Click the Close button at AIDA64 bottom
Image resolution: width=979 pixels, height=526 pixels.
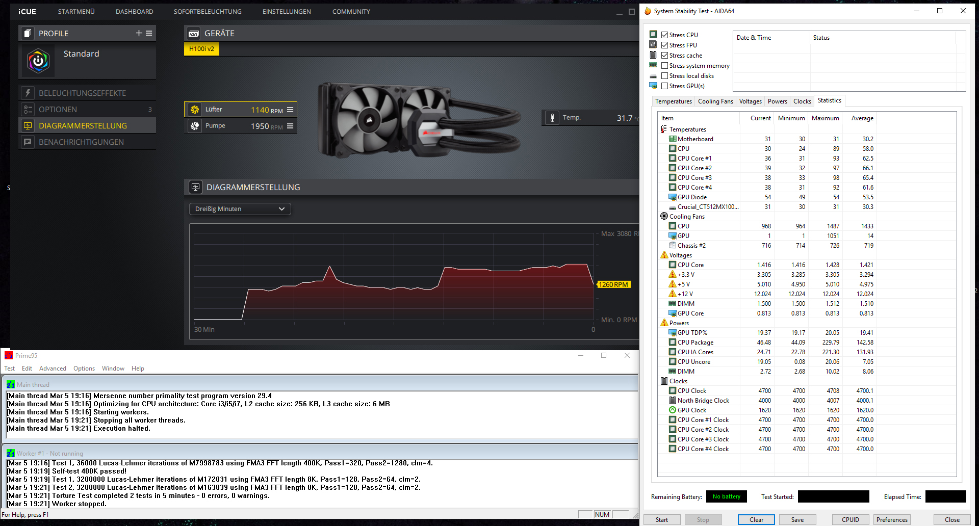click(952, 520)
